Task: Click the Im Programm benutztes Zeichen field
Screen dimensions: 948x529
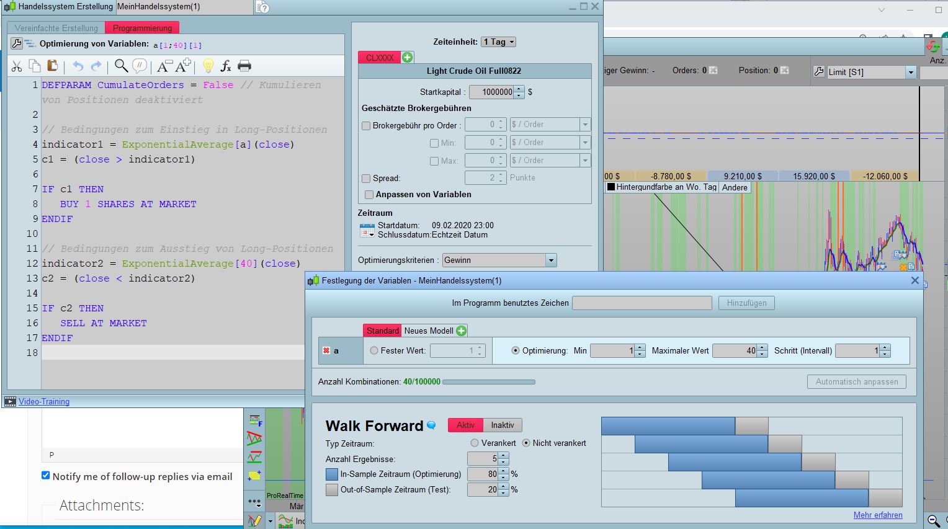Action: (642, 303)
